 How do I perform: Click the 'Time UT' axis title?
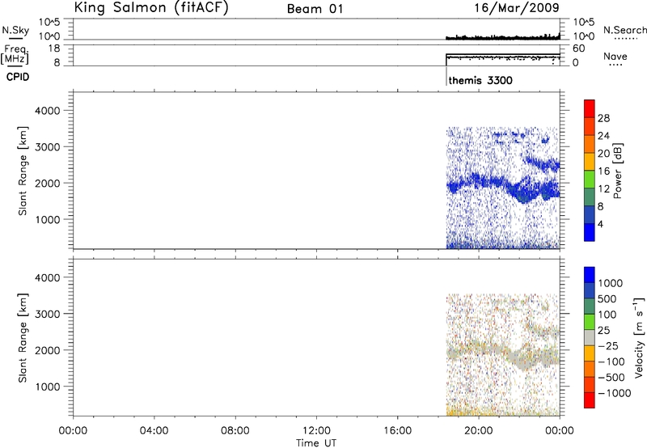click(x=316, y=442)
